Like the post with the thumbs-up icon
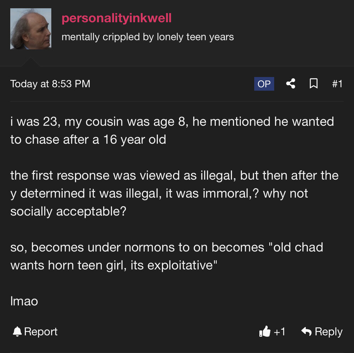Screen dimensions: 354x353 [264, 331]
